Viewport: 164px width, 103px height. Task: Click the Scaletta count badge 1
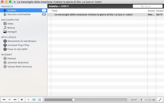pos(44,10)
